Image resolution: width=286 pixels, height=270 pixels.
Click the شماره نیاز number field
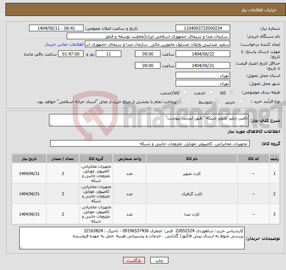tap(203, 28)
